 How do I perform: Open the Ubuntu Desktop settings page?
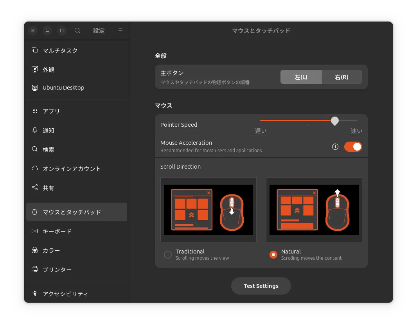coord(77,88)
